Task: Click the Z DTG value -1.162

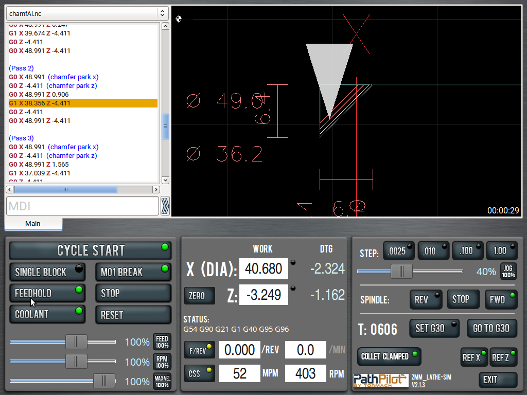Action: (x=327, y=295)
